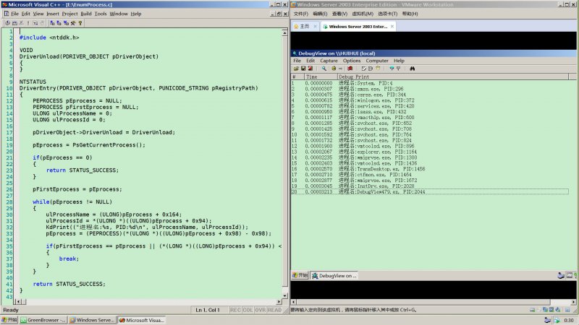Viewport: 579px width, 325px height.
Task: Click the DebugView title bar magnifier icon
Action: pyautogui.click(x=295, y=53)
